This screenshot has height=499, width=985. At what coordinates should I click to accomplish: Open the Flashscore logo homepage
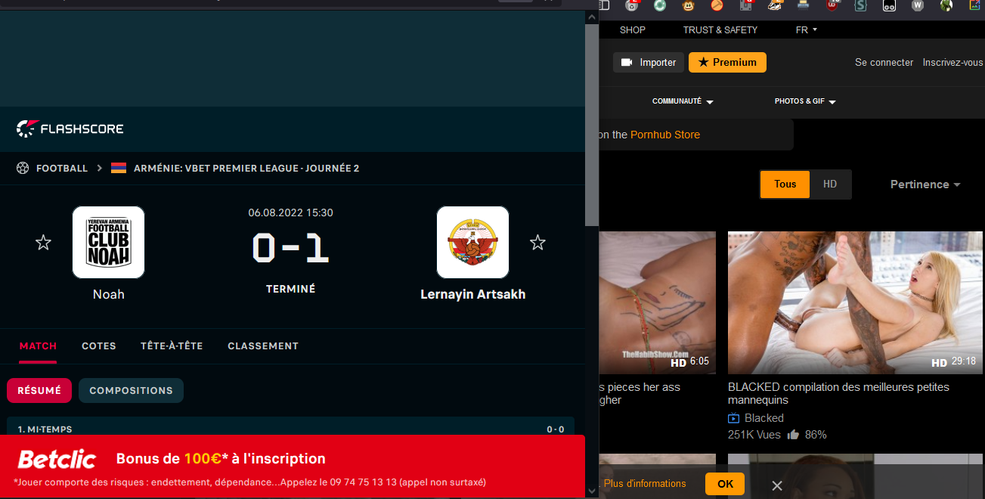pyautogui.click(x=70, y=129)
